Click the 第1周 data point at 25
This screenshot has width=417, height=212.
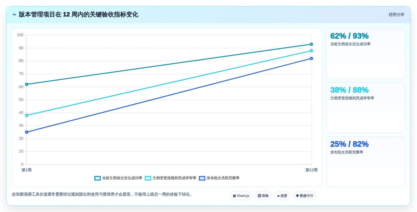click(x=27, y=132)
